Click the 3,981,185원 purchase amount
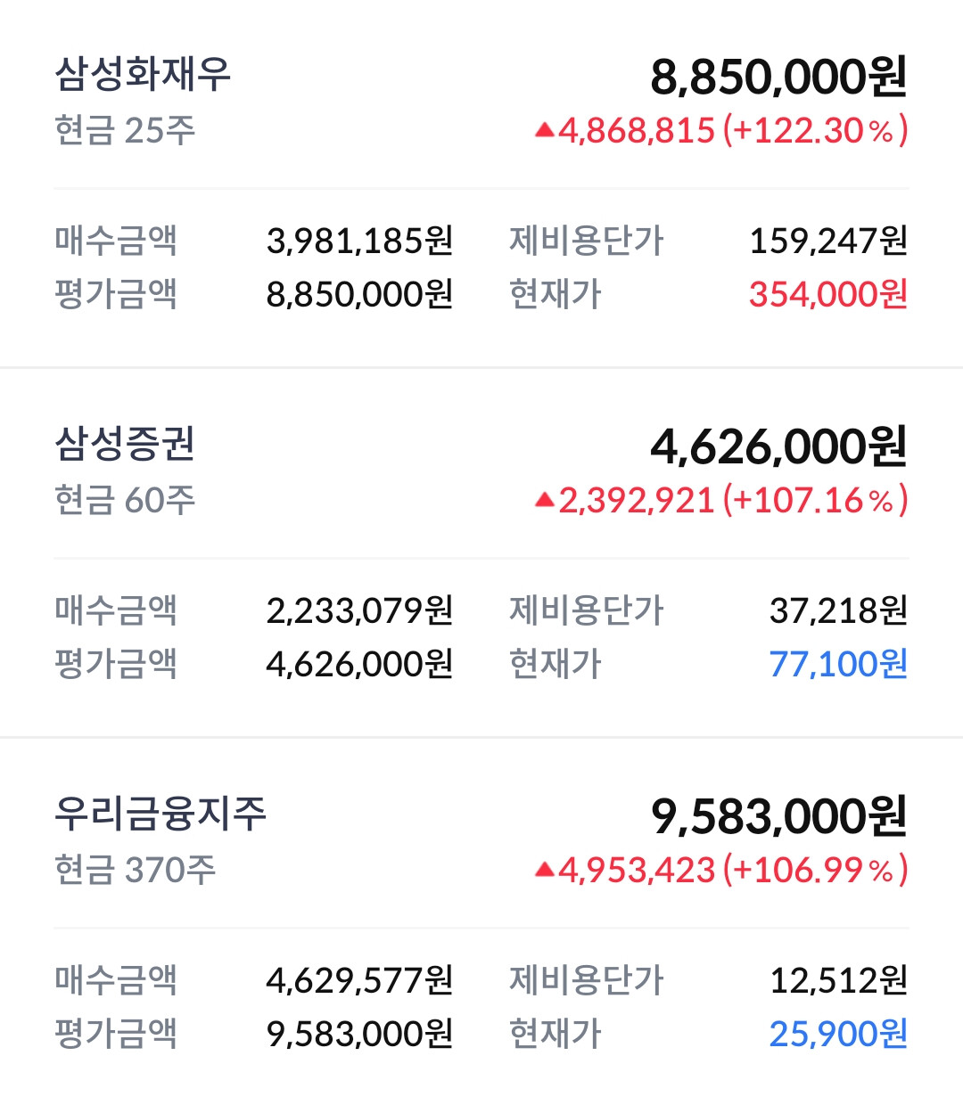 coord(359,241)
